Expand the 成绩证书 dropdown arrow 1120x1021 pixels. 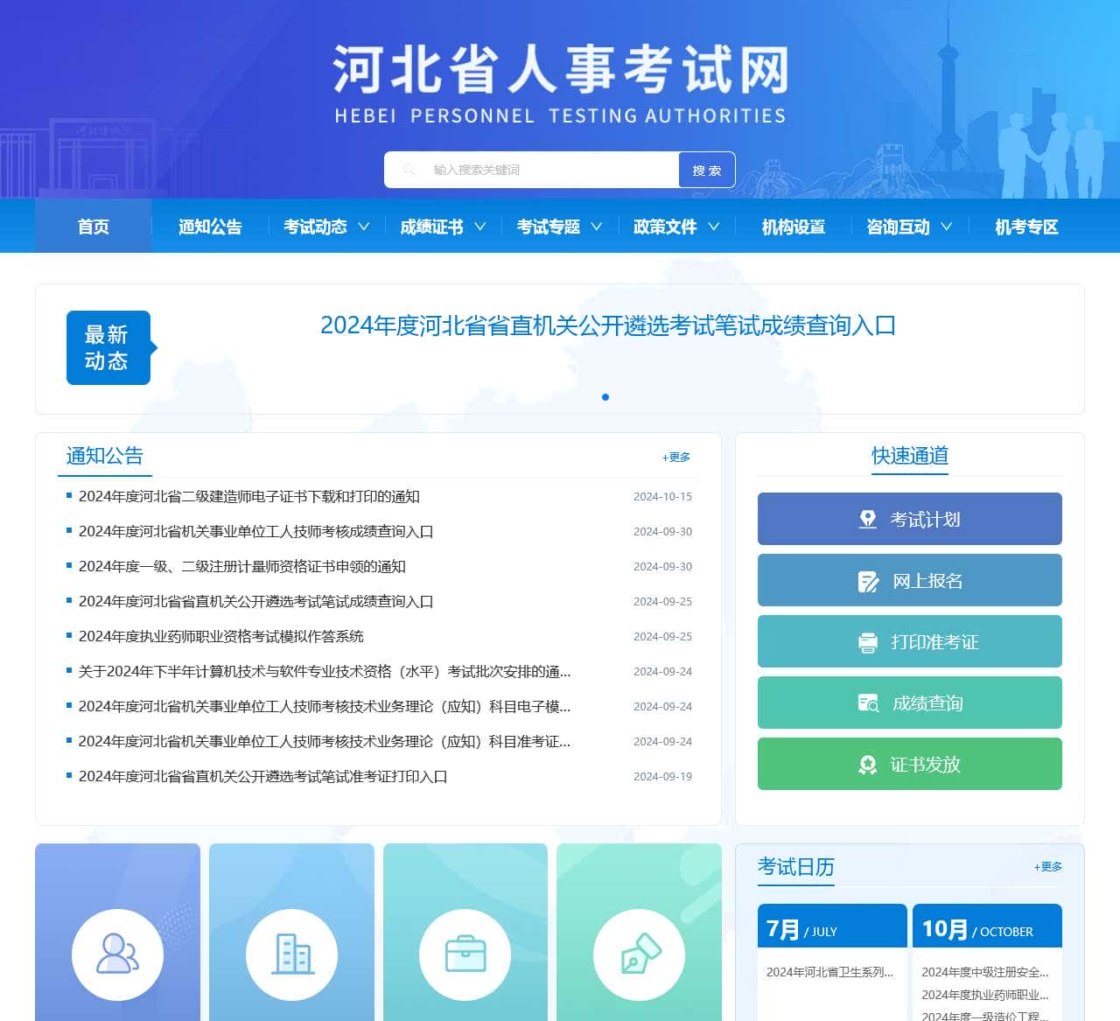click(479, 227)
